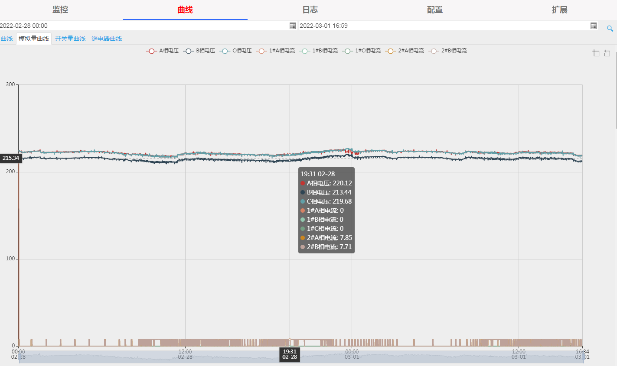Select the 继电器曲线 sub-tab
The width and height of the screenshot is (617, 366).
pyautogui.click(x=107, y=39)
